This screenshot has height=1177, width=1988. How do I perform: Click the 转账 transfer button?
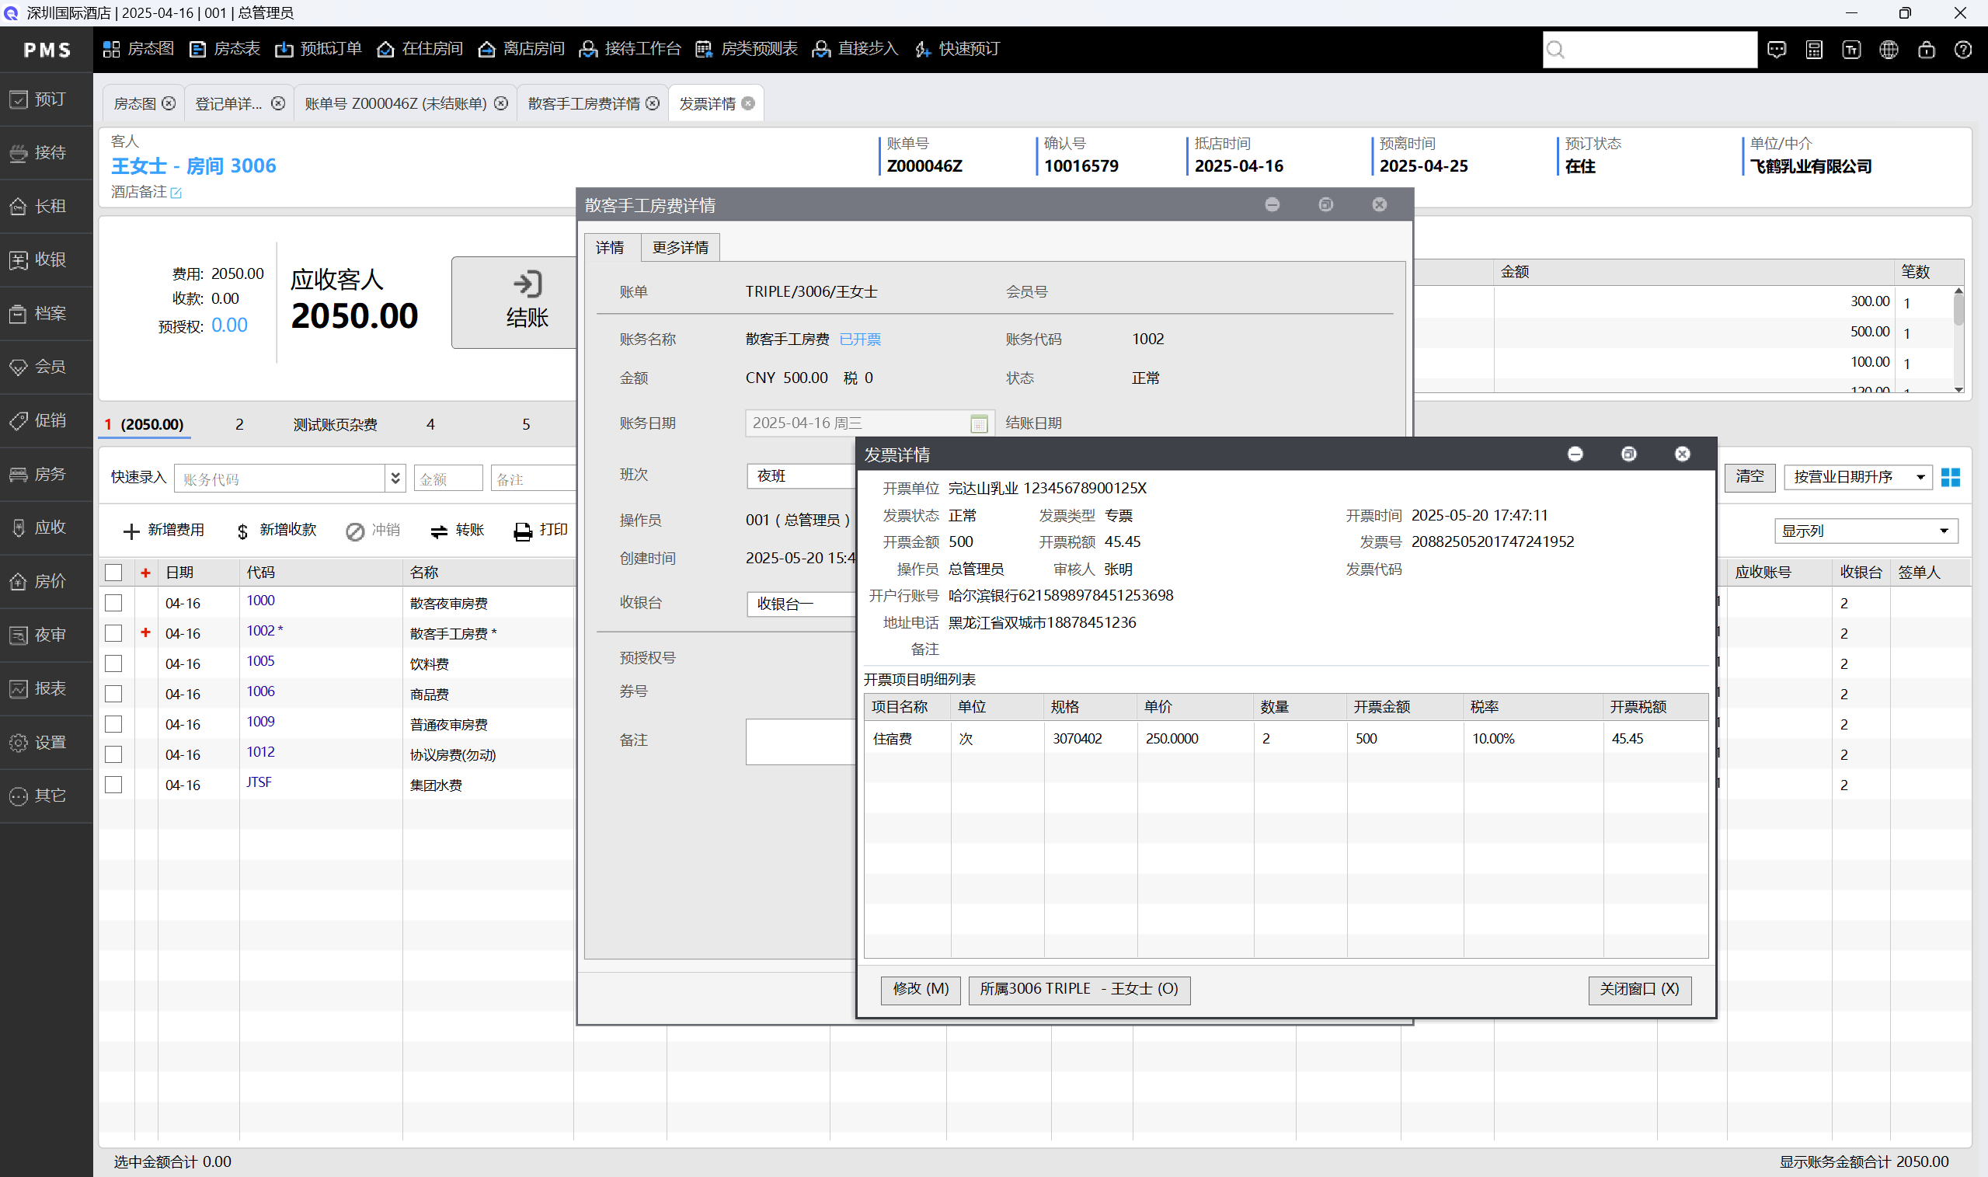(x=458, y=530)
